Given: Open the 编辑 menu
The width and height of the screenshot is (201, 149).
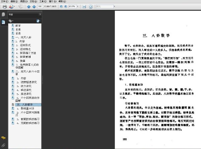Looking at the screenshot, I should (14, 1).
